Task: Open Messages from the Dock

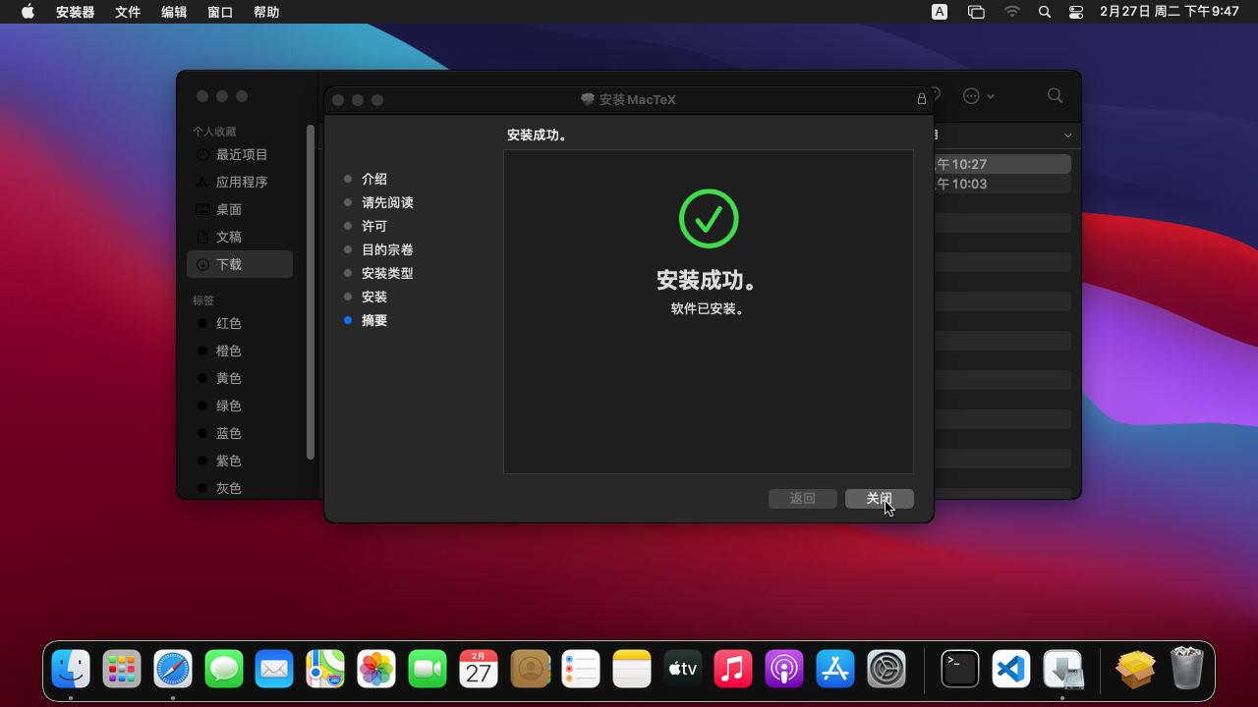Action: point(224,670)
